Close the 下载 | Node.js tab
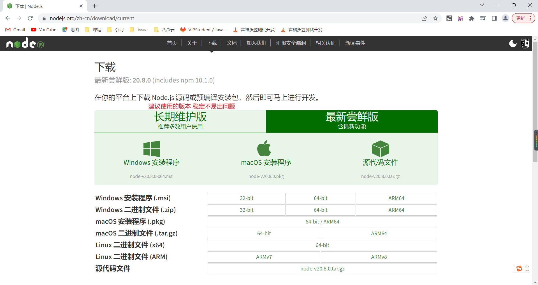 point(81,6)
